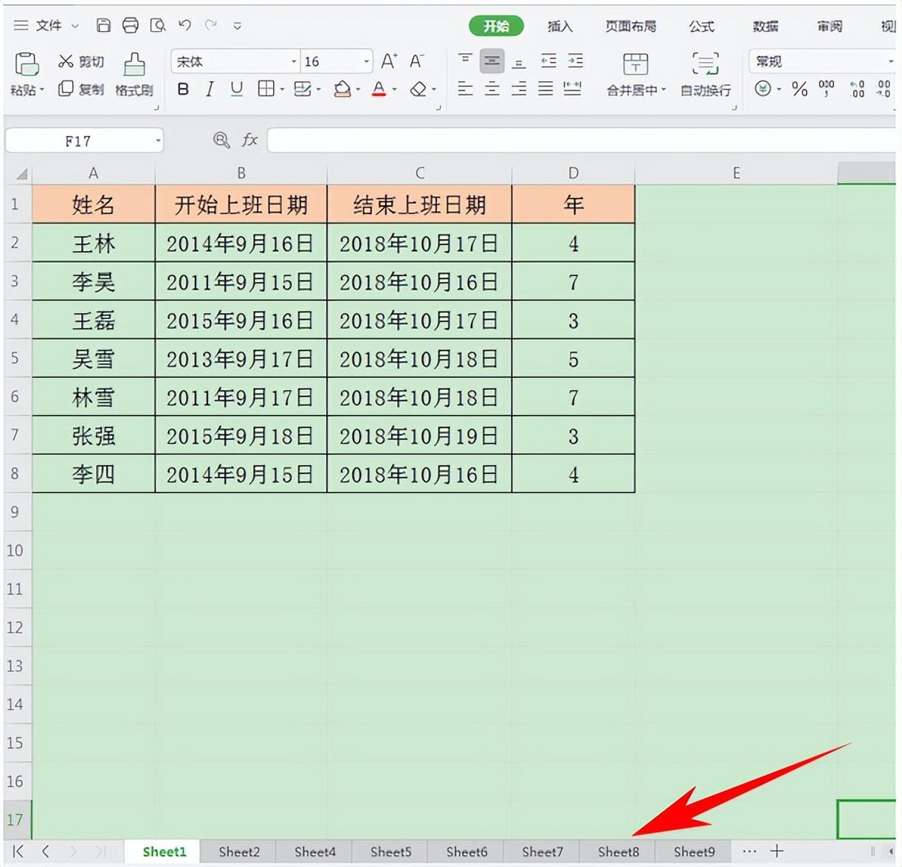Open Font Color dropdown arrow
The image size is (902, 867).
(x=395, y=90)
